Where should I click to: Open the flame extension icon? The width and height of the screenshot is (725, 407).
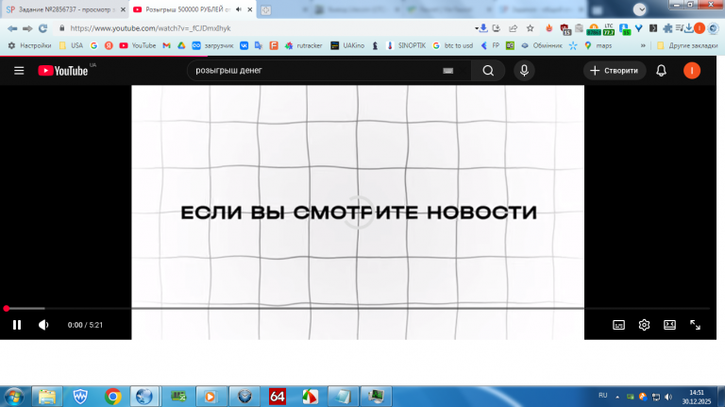click(548, 28)
